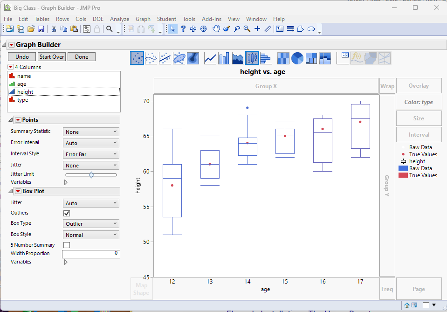Open the Graph menu
Screen dimensions: 447x312
click(143, 19)
